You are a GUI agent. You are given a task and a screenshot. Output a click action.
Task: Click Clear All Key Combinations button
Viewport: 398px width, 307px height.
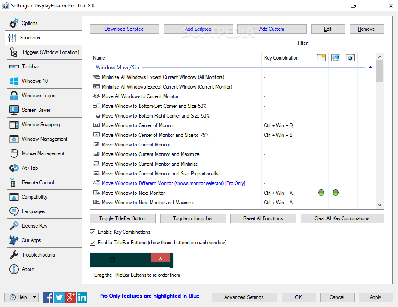tap(342, 218)
